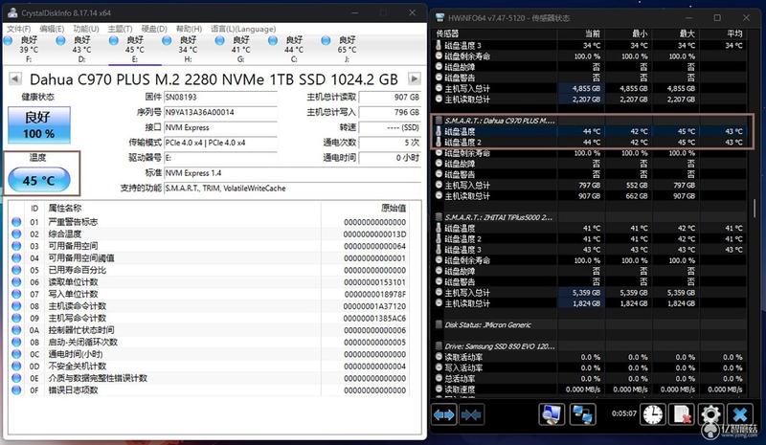Select the H: drive tab at 34 °C
Image resolution: width=766 pixels, height=445 pixels.
[x=187, y=49]
